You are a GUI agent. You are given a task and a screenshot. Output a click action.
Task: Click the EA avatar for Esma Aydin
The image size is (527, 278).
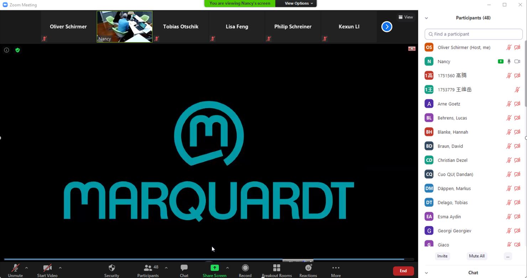[x=429, y=216]
